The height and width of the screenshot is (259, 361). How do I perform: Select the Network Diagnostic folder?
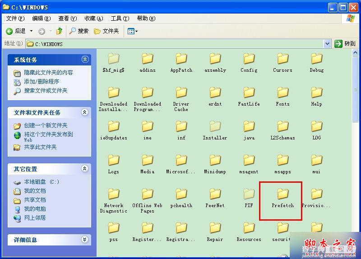[114, 201]
